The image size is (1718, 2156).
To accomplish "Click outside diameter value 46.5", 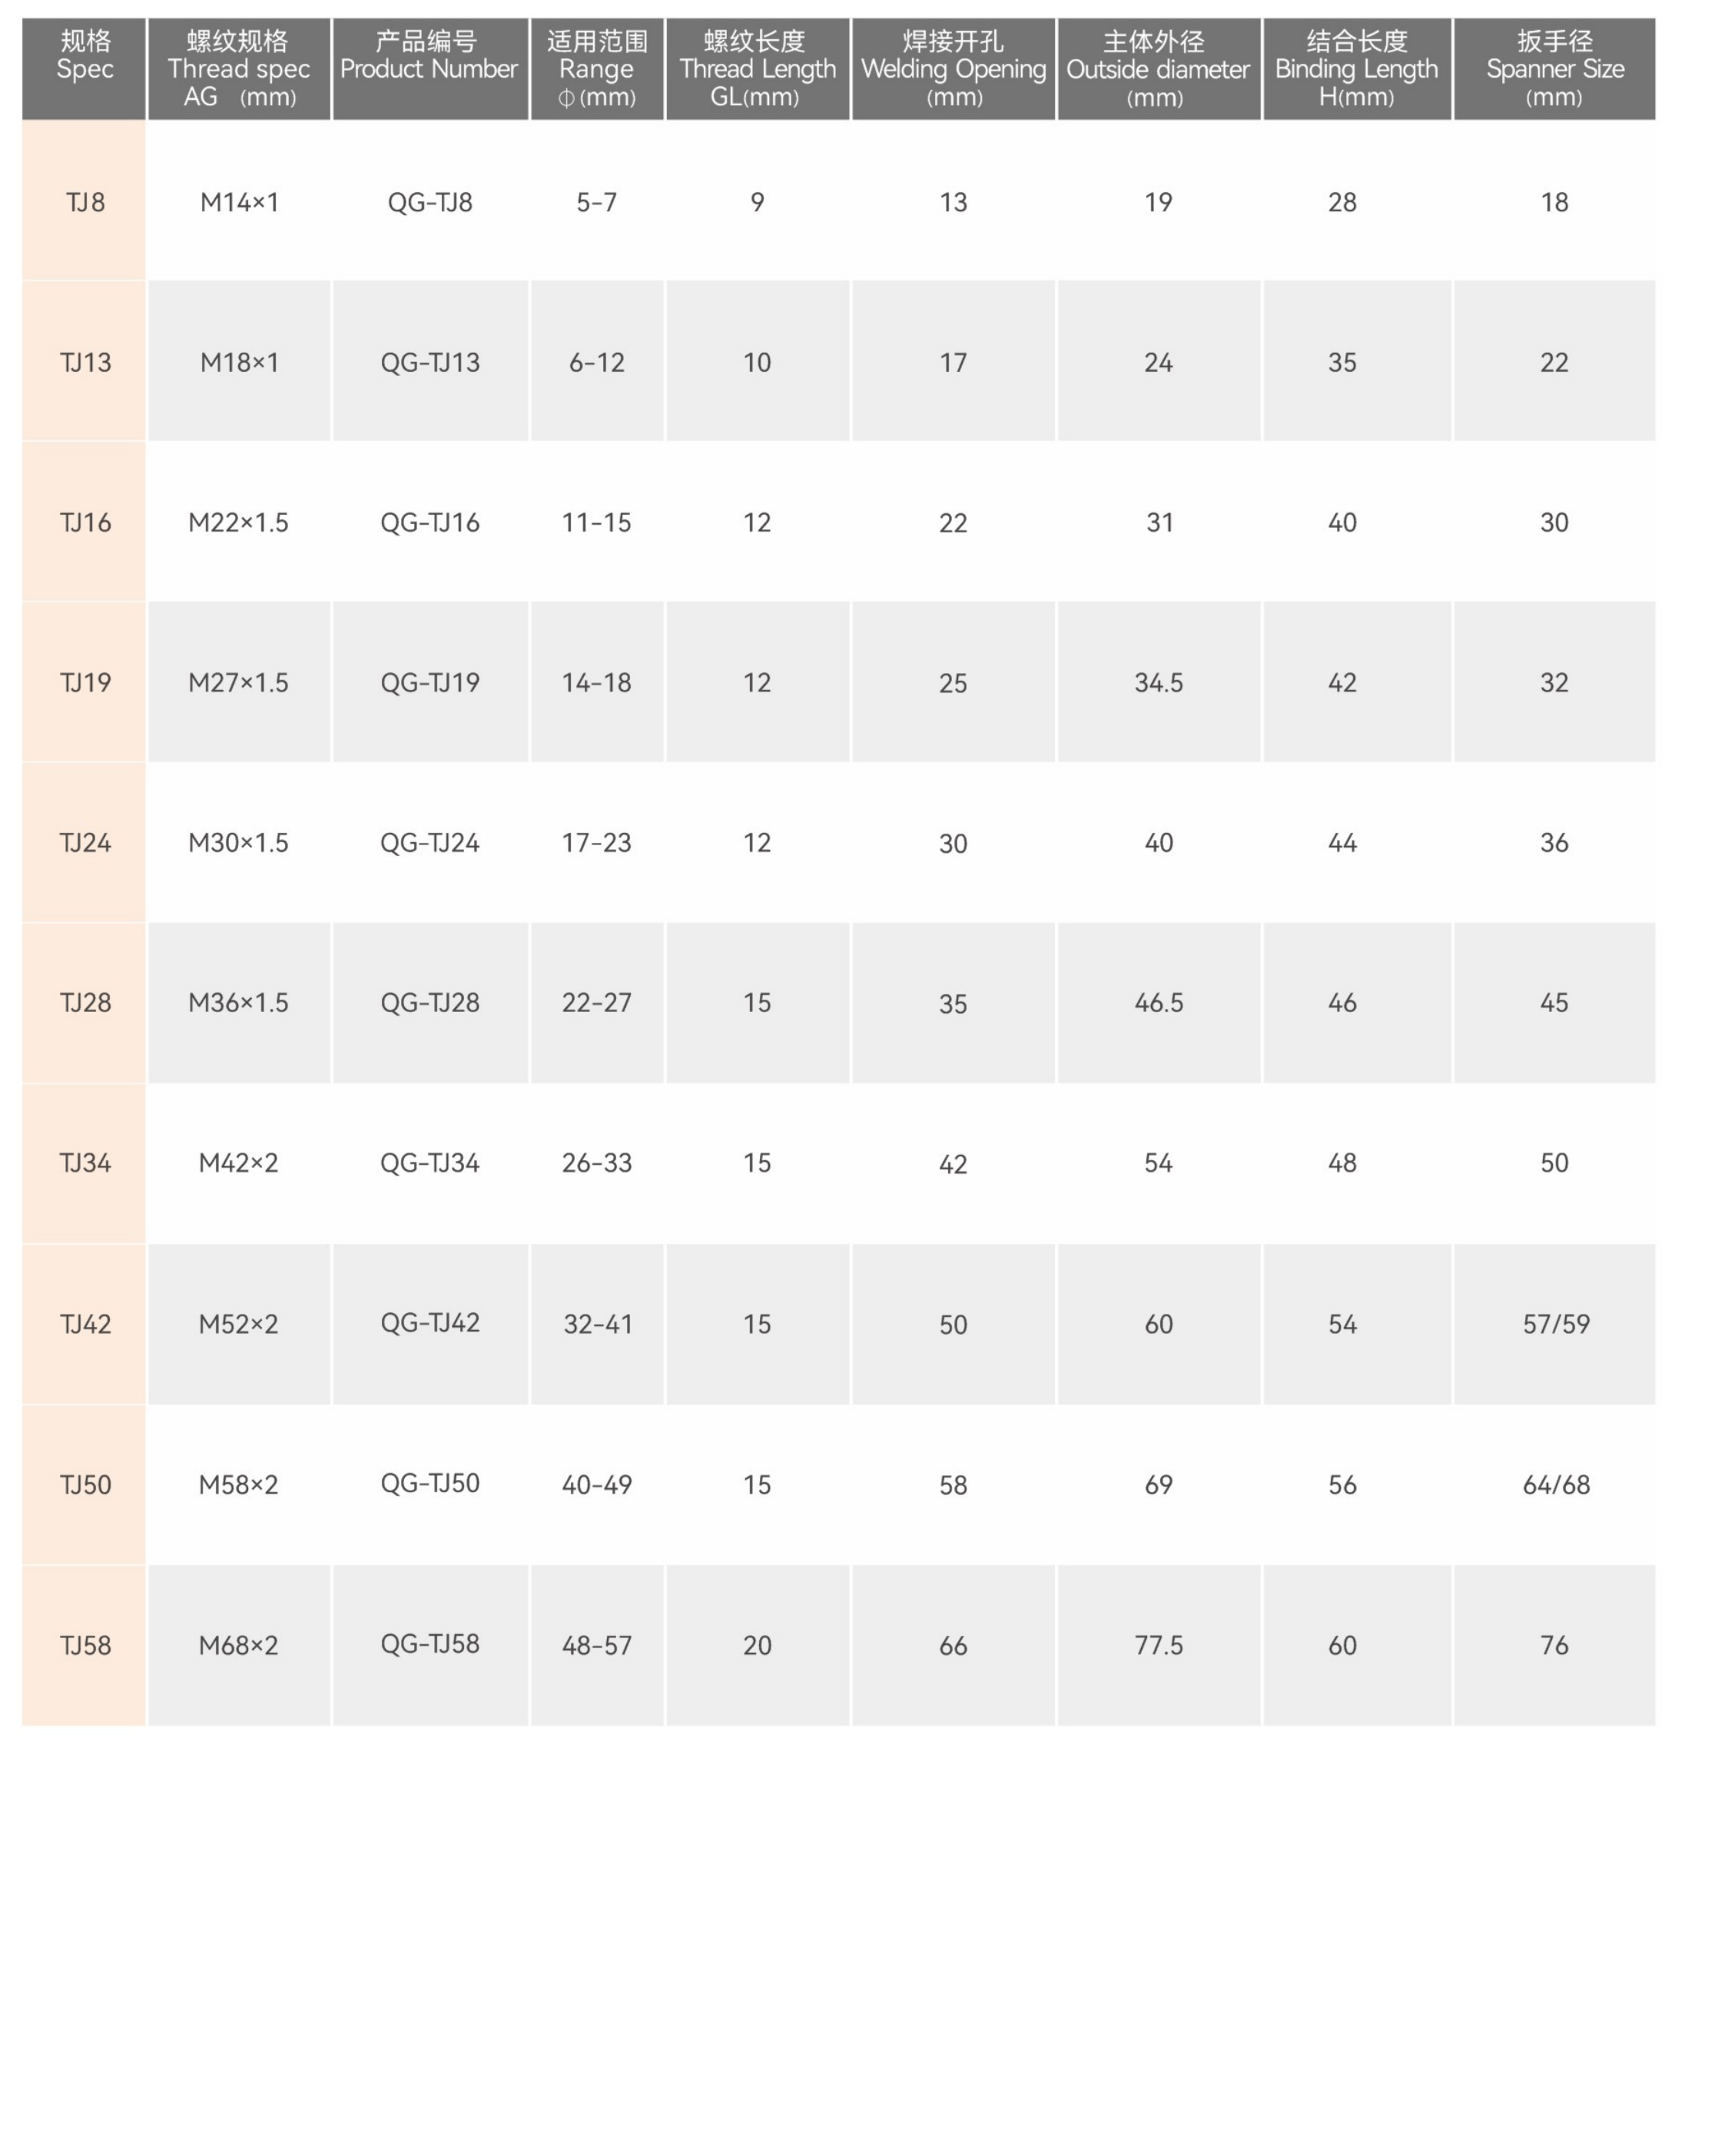I will coord(1158,1002).
